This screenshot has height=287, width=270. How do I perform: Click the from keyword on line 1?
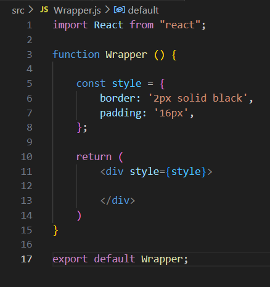point(142,25)
